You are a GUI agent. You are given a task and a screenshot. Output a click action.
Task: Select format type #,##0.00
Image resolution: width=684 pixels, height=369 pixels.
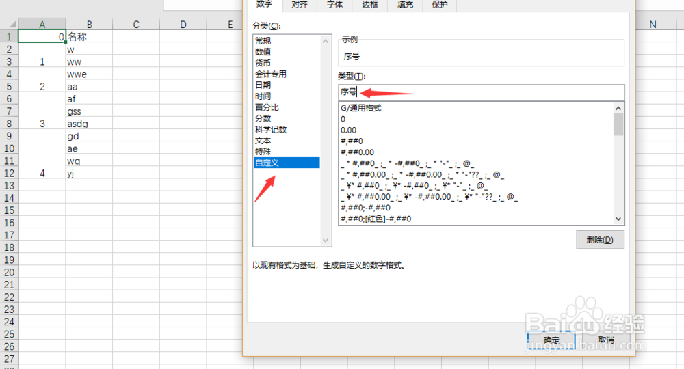click(475, 152)
